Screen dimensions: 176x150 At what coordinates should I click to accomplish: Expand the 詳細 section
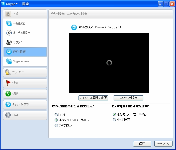[x=25, y=115]
